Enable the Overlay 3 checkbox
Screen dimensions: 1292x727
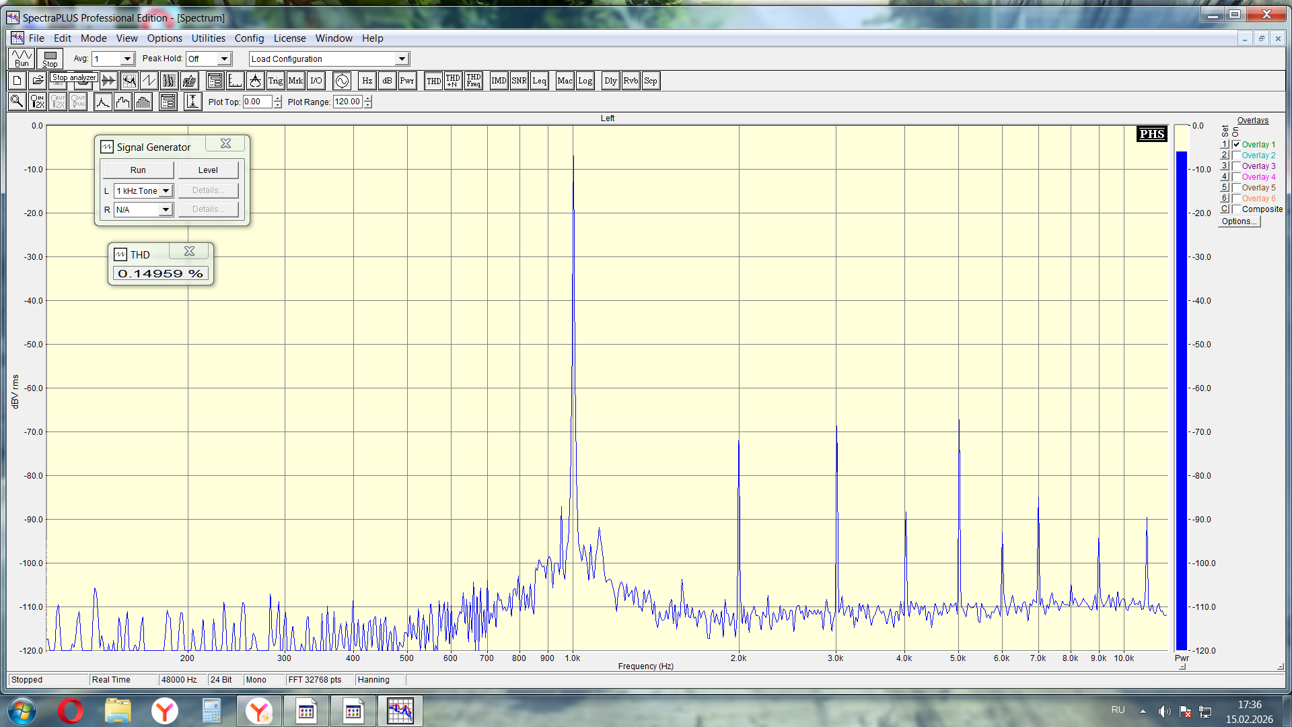1236,166
